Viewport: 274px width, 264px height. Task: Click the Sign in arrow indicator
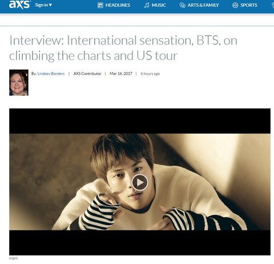pos(50,5)
